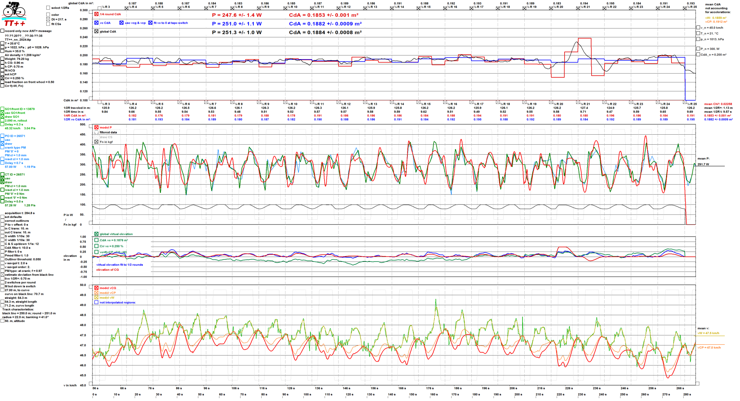Enable the select 1/2Rs checkbox
The width and height of the screenshot is (740, 401).
[x=48, y=8]
